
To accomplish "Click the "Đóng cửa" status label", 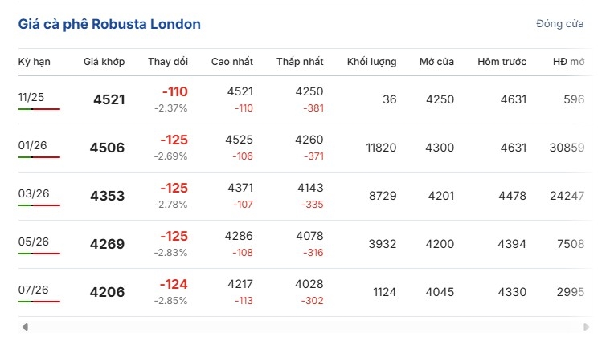I will (559, 24).
